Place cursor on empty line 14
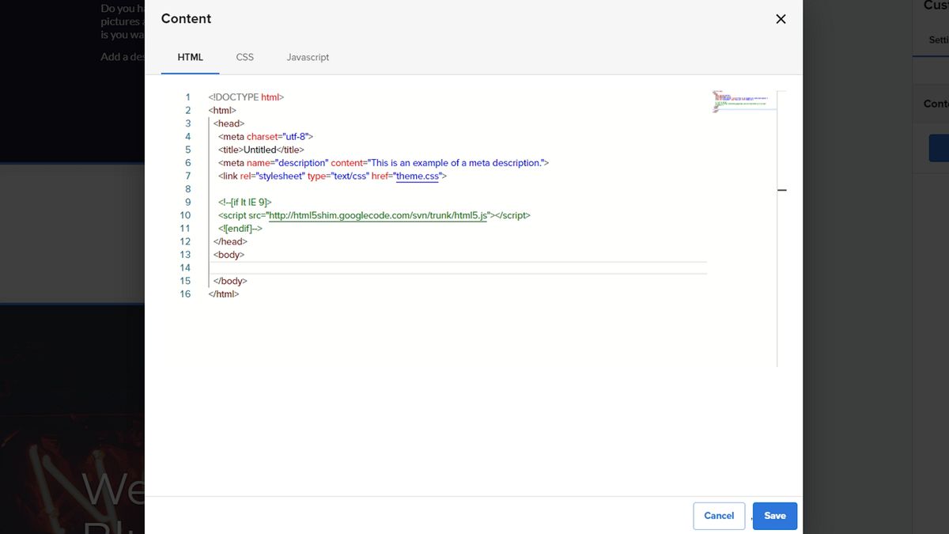The image size is (949, 534). 459,268
